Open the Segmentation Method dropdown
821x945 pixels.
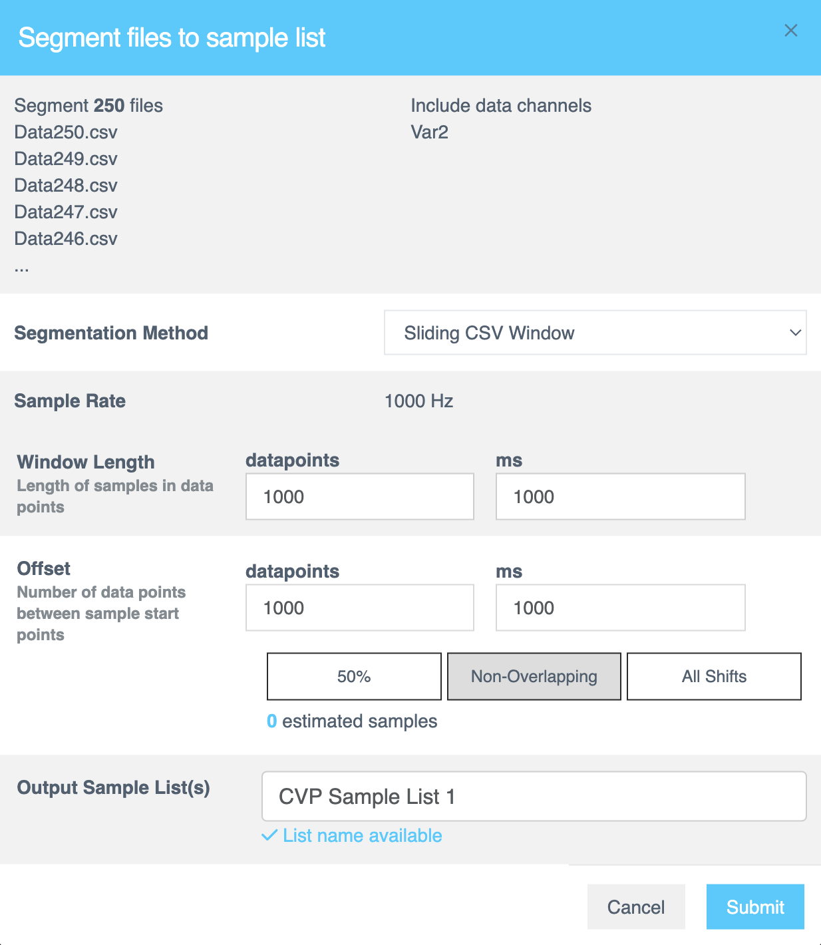[594, 333]
